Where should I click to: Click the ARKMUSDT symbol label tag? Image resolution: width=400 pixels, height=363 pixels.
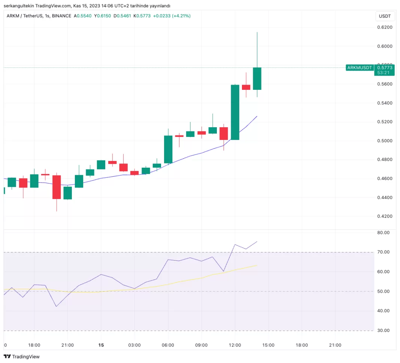click(360, 68)
